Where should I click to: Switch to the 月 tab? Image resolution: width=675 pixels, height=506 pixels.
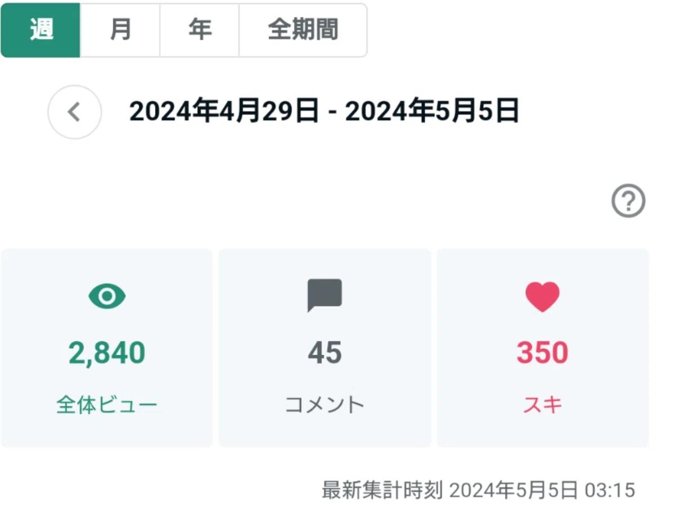[x=120, y=30]
